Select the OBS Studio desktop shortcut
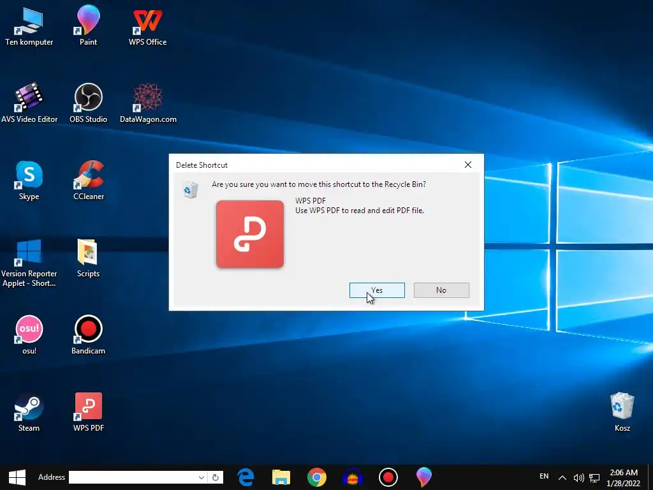 (88, 103)
